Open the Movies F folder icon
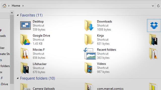Image resolution: width=161 pixels, height=90 pixels. click(x=24, y=54)
